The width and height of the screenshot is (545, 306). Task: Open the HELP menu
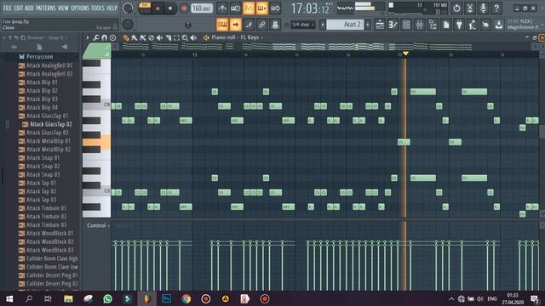[x=112, y=8]
